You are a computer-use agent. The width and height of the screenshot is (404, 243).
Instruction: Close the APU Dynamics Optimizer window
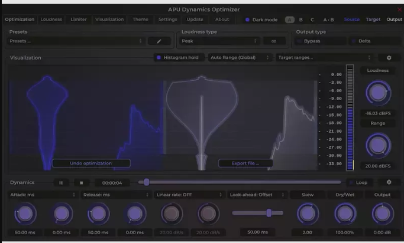[x=400, y=10]
